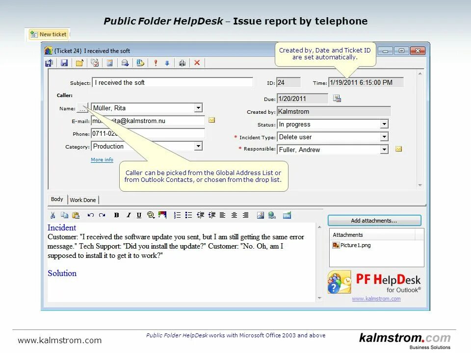Open the More info link

[x=102, y=160]
